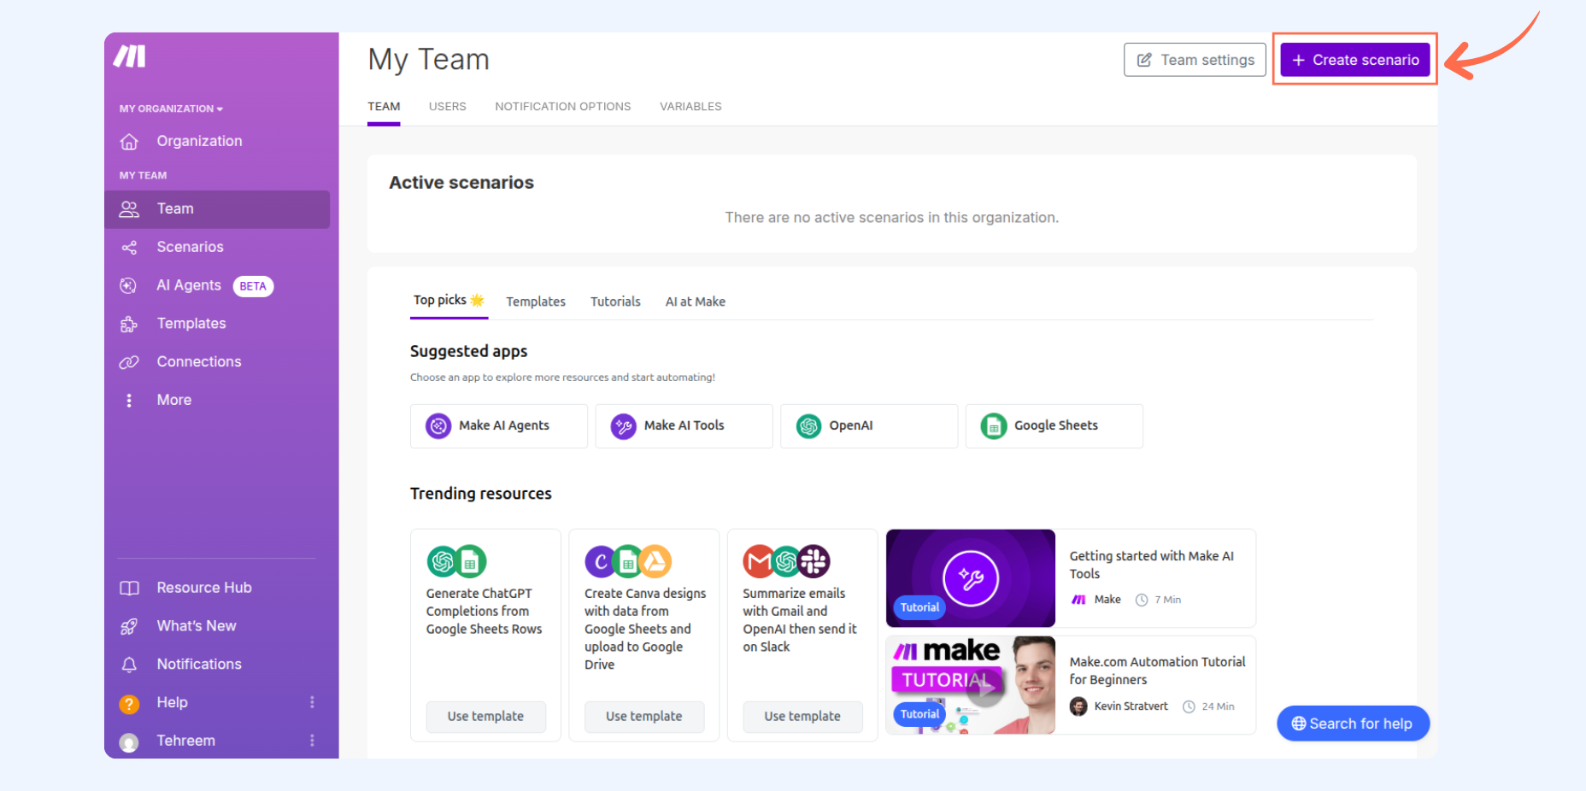1586x791 pixels.
Task: Click the Templates puzzle icon
Action: (129, 325)
